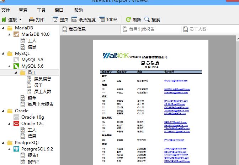This screenshot has width=239, height=165.
Task: Click the 粮单 report document icon
Action: tap(23, 98)
